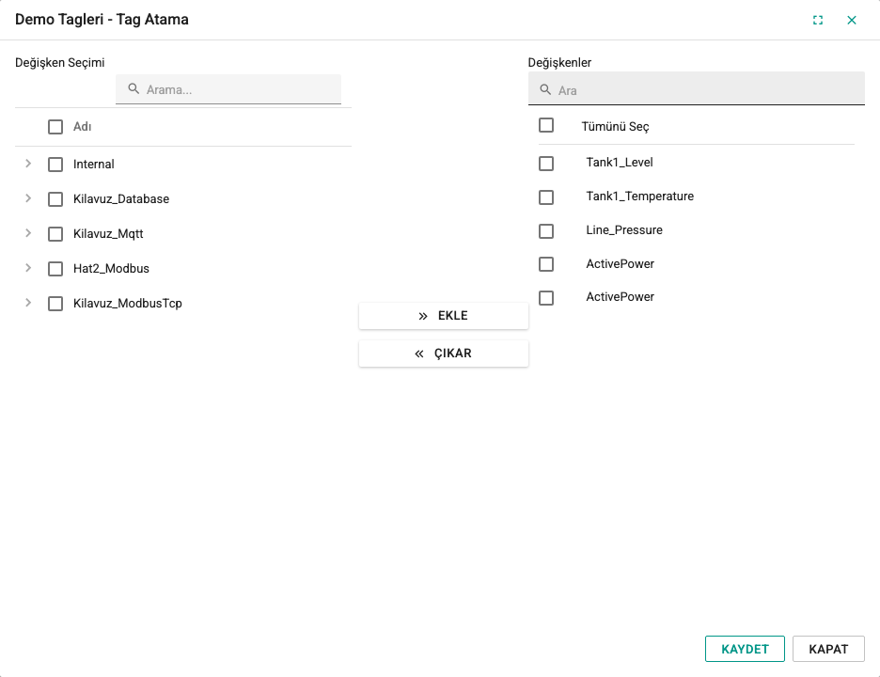Tick the Adı header checkbox
The height and width of the screenshot is (677, 880).
click(55, 127)
